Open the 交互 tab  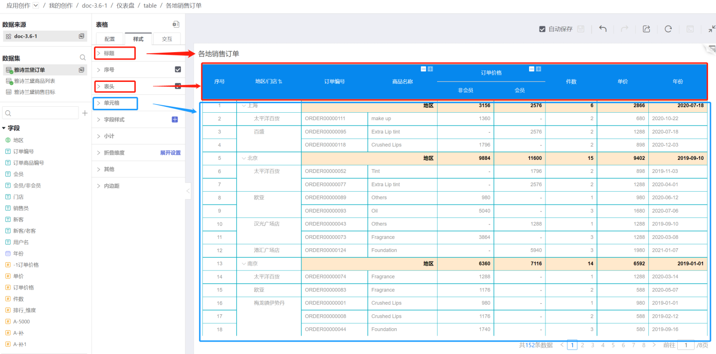(167, 39)
